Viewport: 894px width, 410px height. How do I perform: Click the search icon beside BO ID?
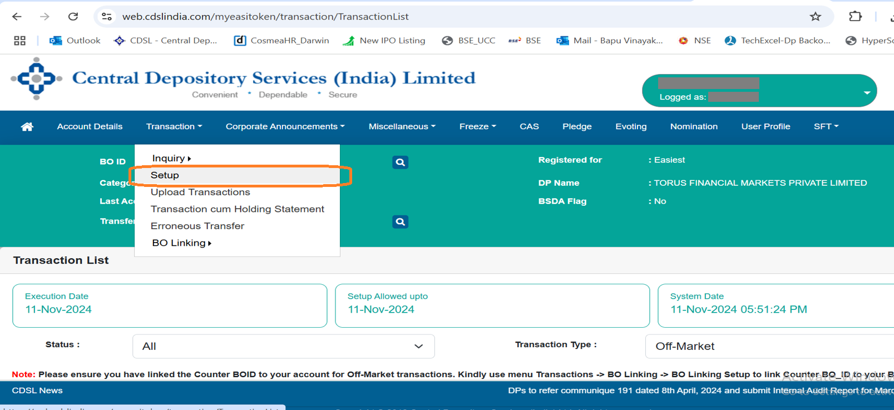coord(400,162)
